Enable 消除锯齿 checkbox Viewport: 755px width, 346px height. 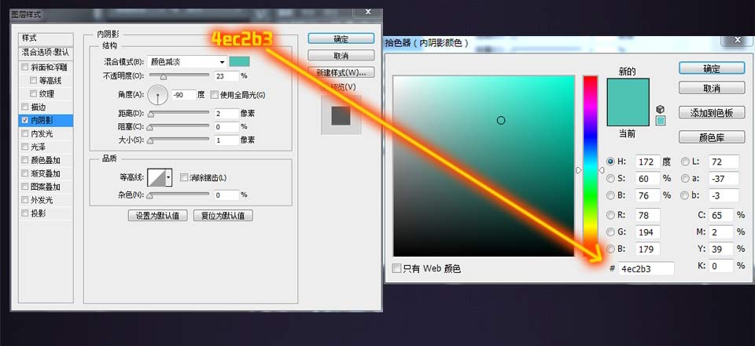tap(184, 177)
